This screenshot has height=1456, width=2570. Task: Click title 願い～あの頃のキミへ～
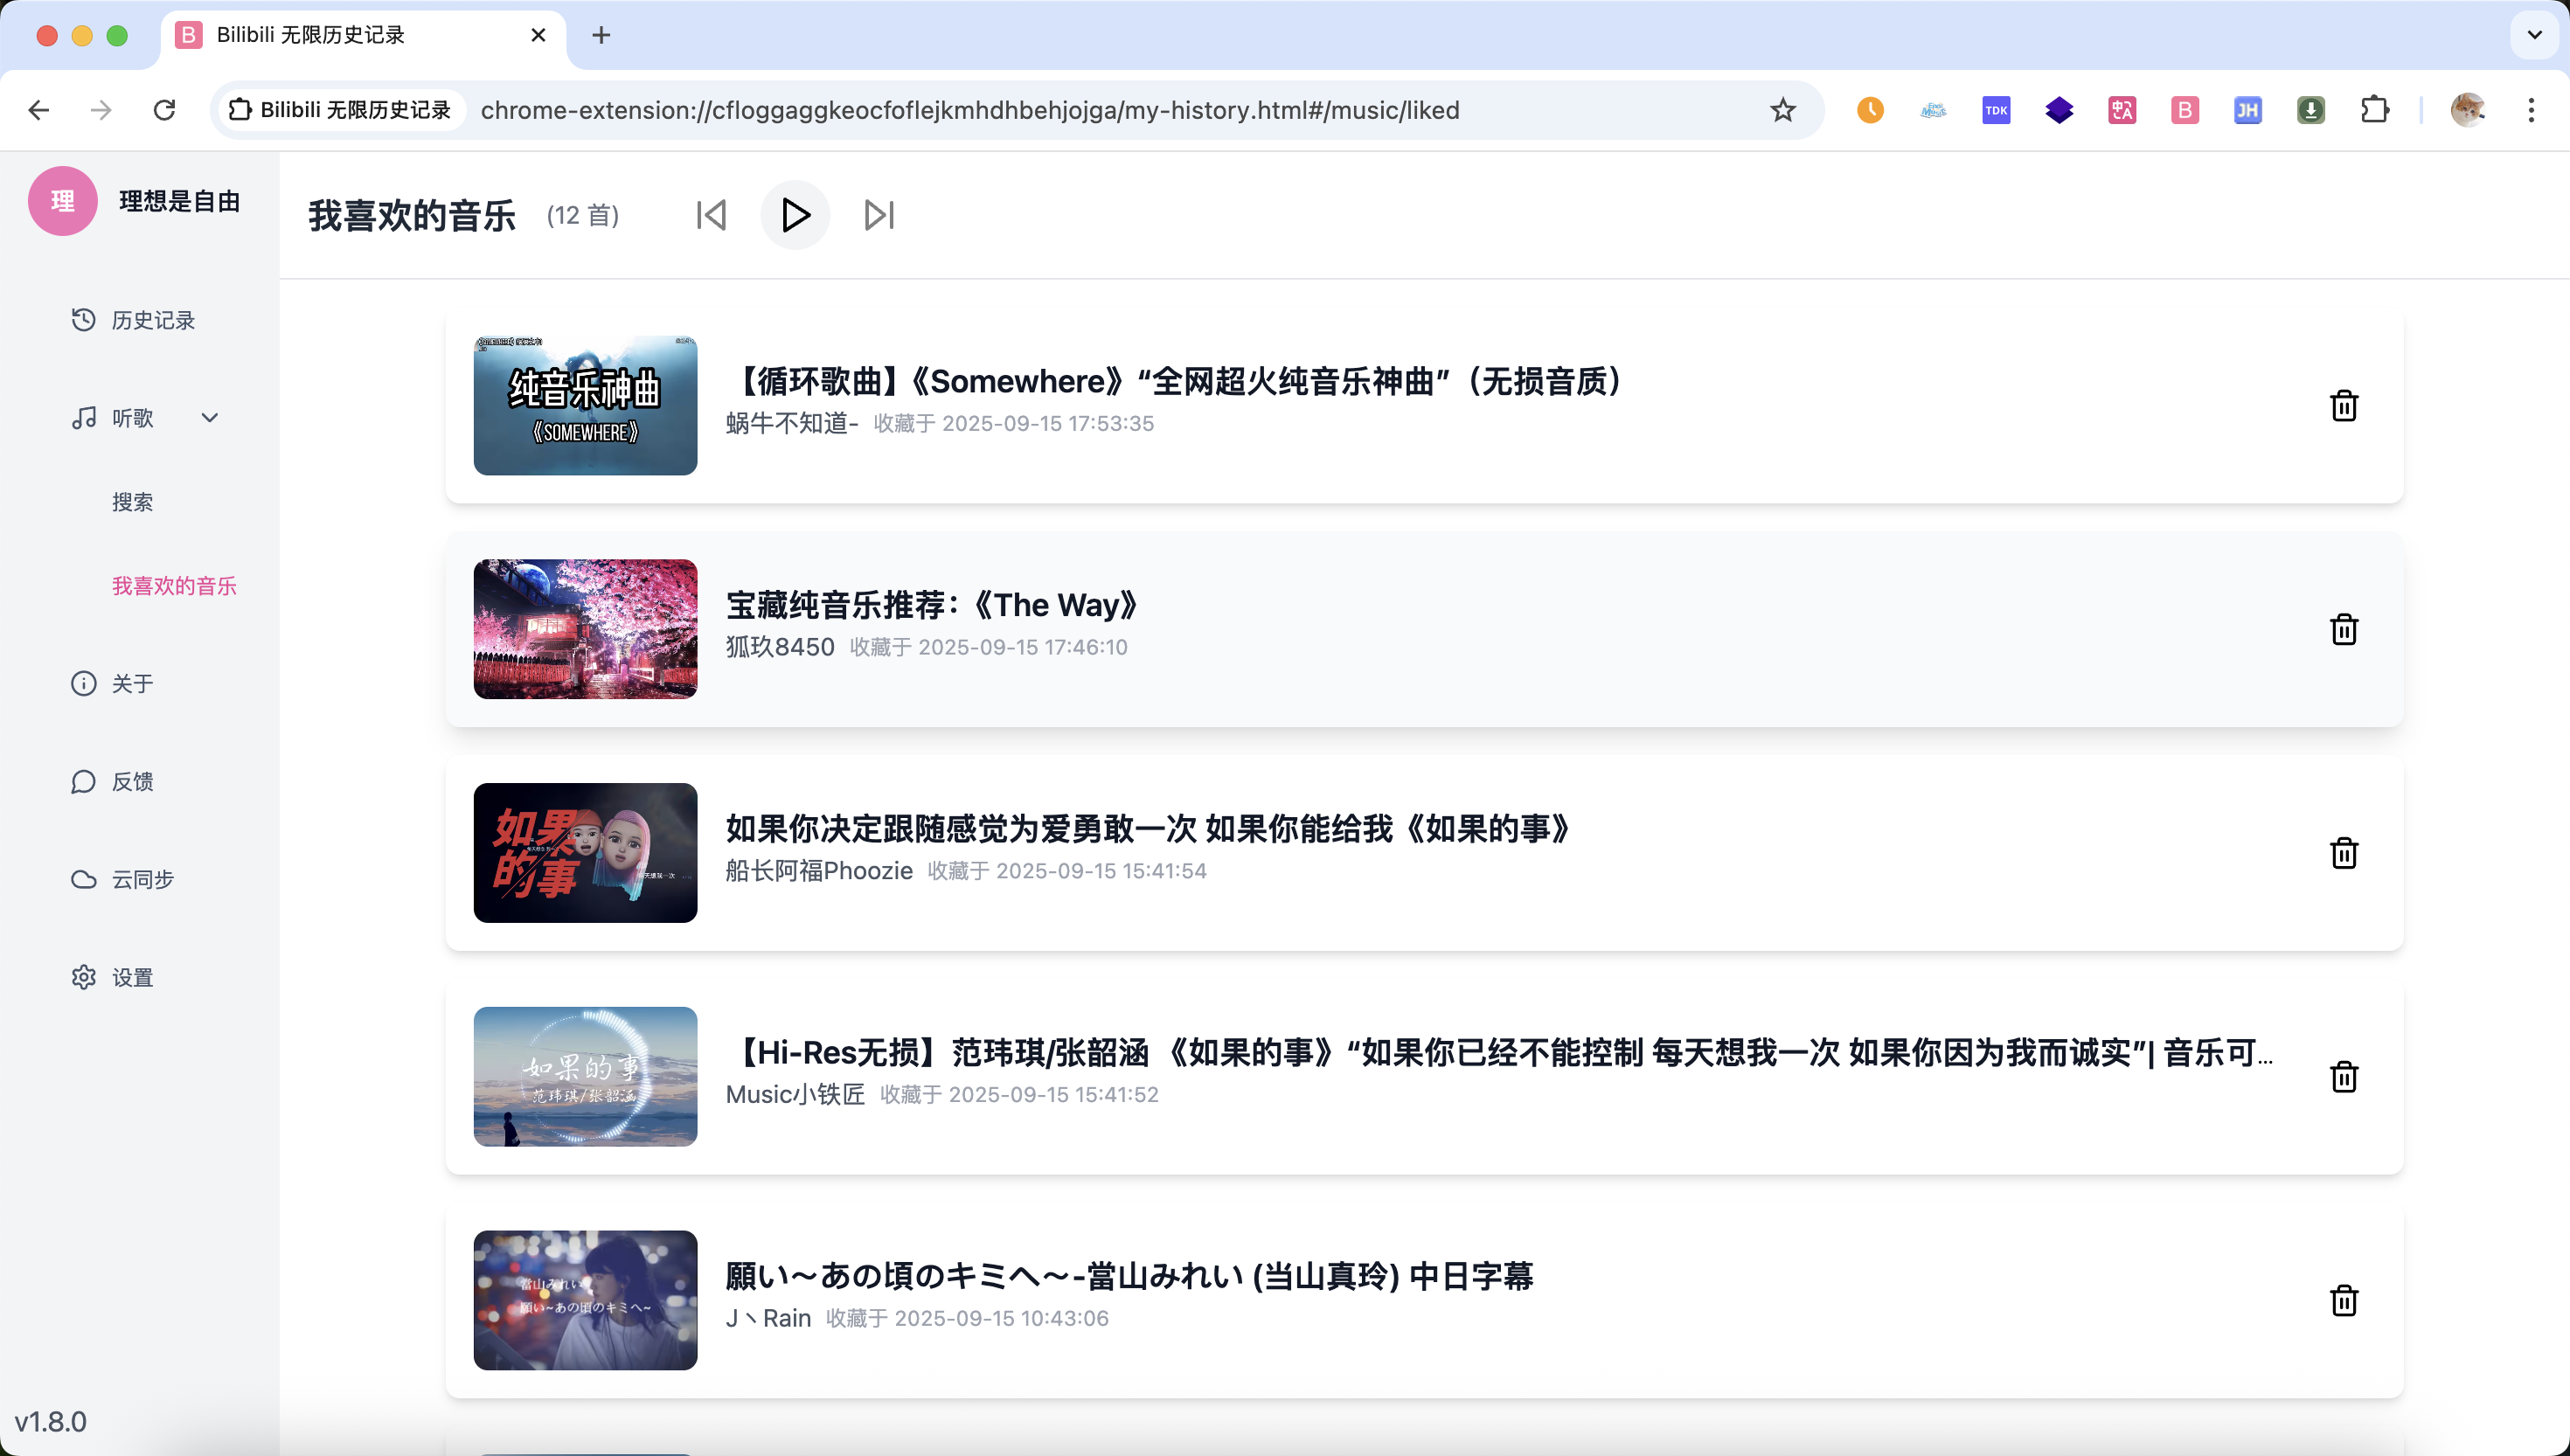click(1129, 1276)
